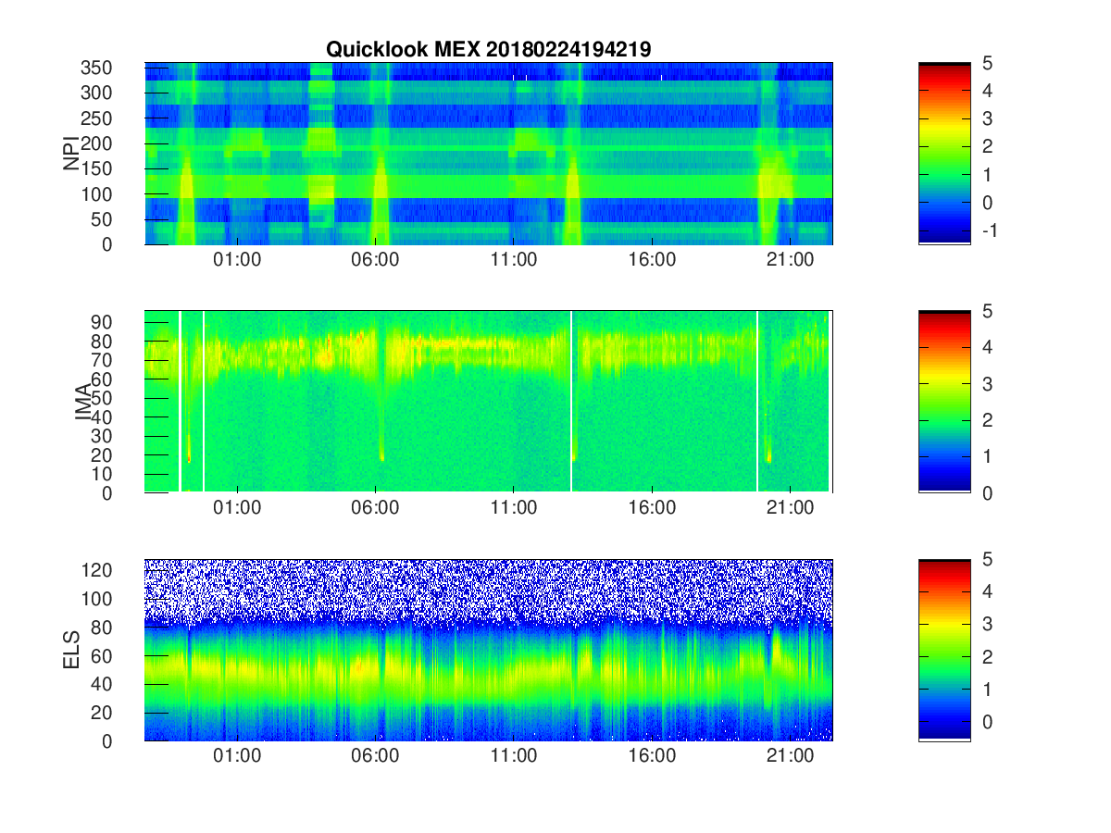Viewport: 1111px width, 833px height.
Task: Click the 11:00 time label under IMA panel
Action: click(x=514, y=510)
